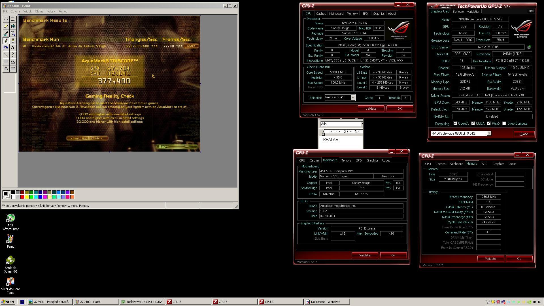Activate the Pick Color eyedropper tool

click(6, 33)
